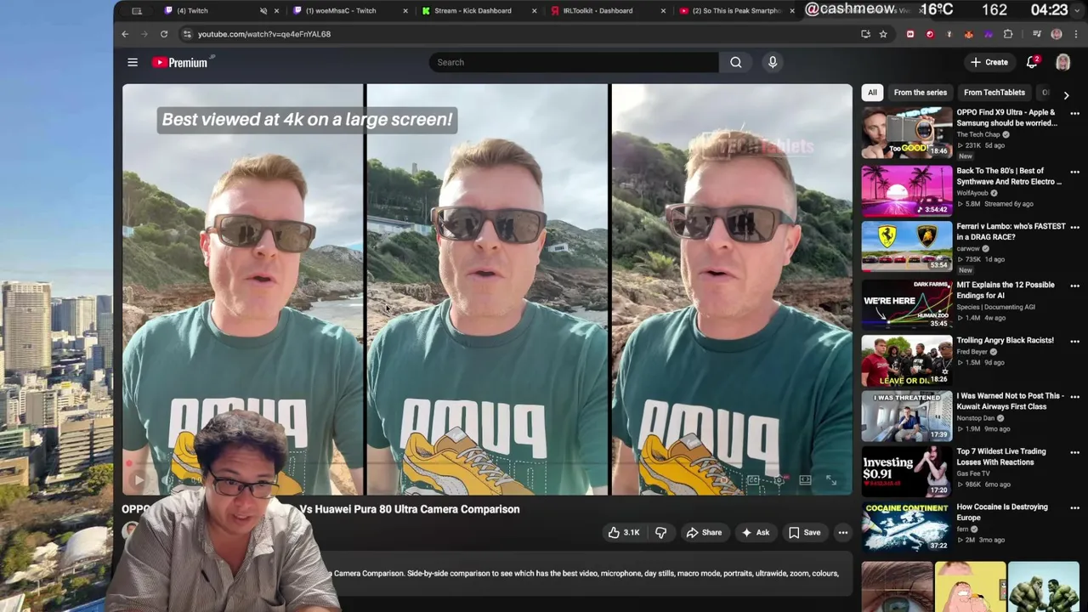Open options for How Cocaine Is Destroying Europe
This screenshot has height=612, width=1088.
pyautogui.click(x=1074, y=510)
